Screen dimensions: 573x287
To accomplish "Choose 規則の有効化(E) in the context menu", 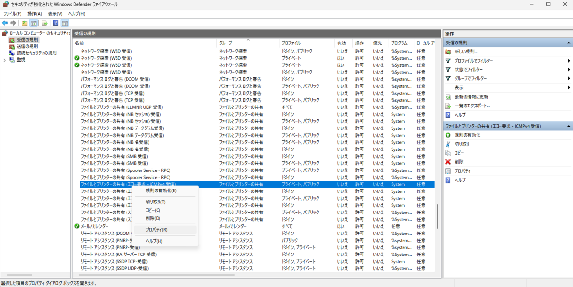I will (165, 191).
